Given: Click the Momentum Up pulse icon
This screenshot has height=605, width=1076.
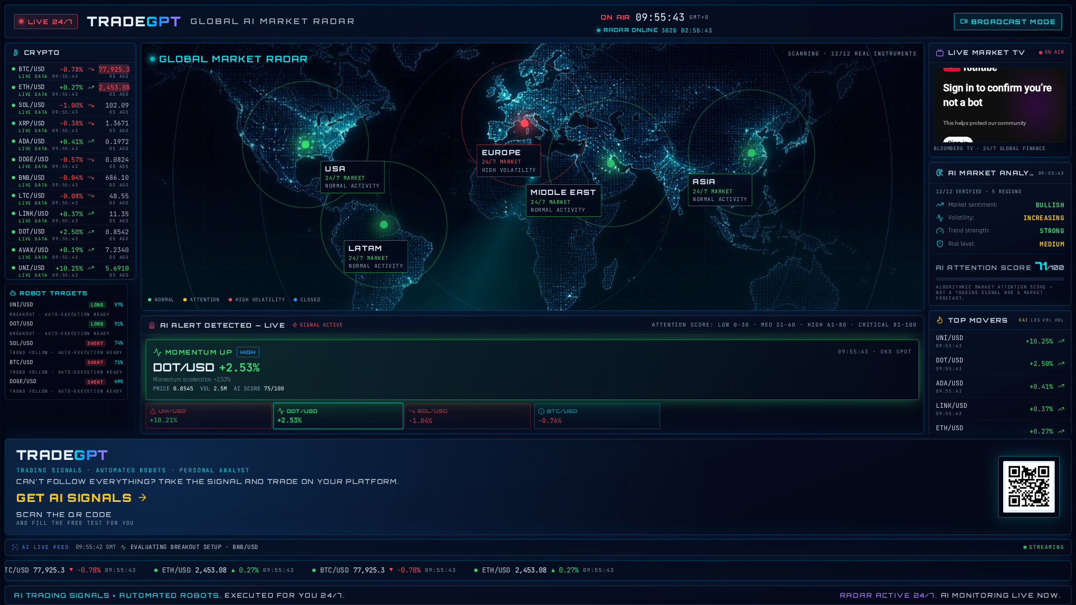Looking at the screenshot, I should point(157,352).
